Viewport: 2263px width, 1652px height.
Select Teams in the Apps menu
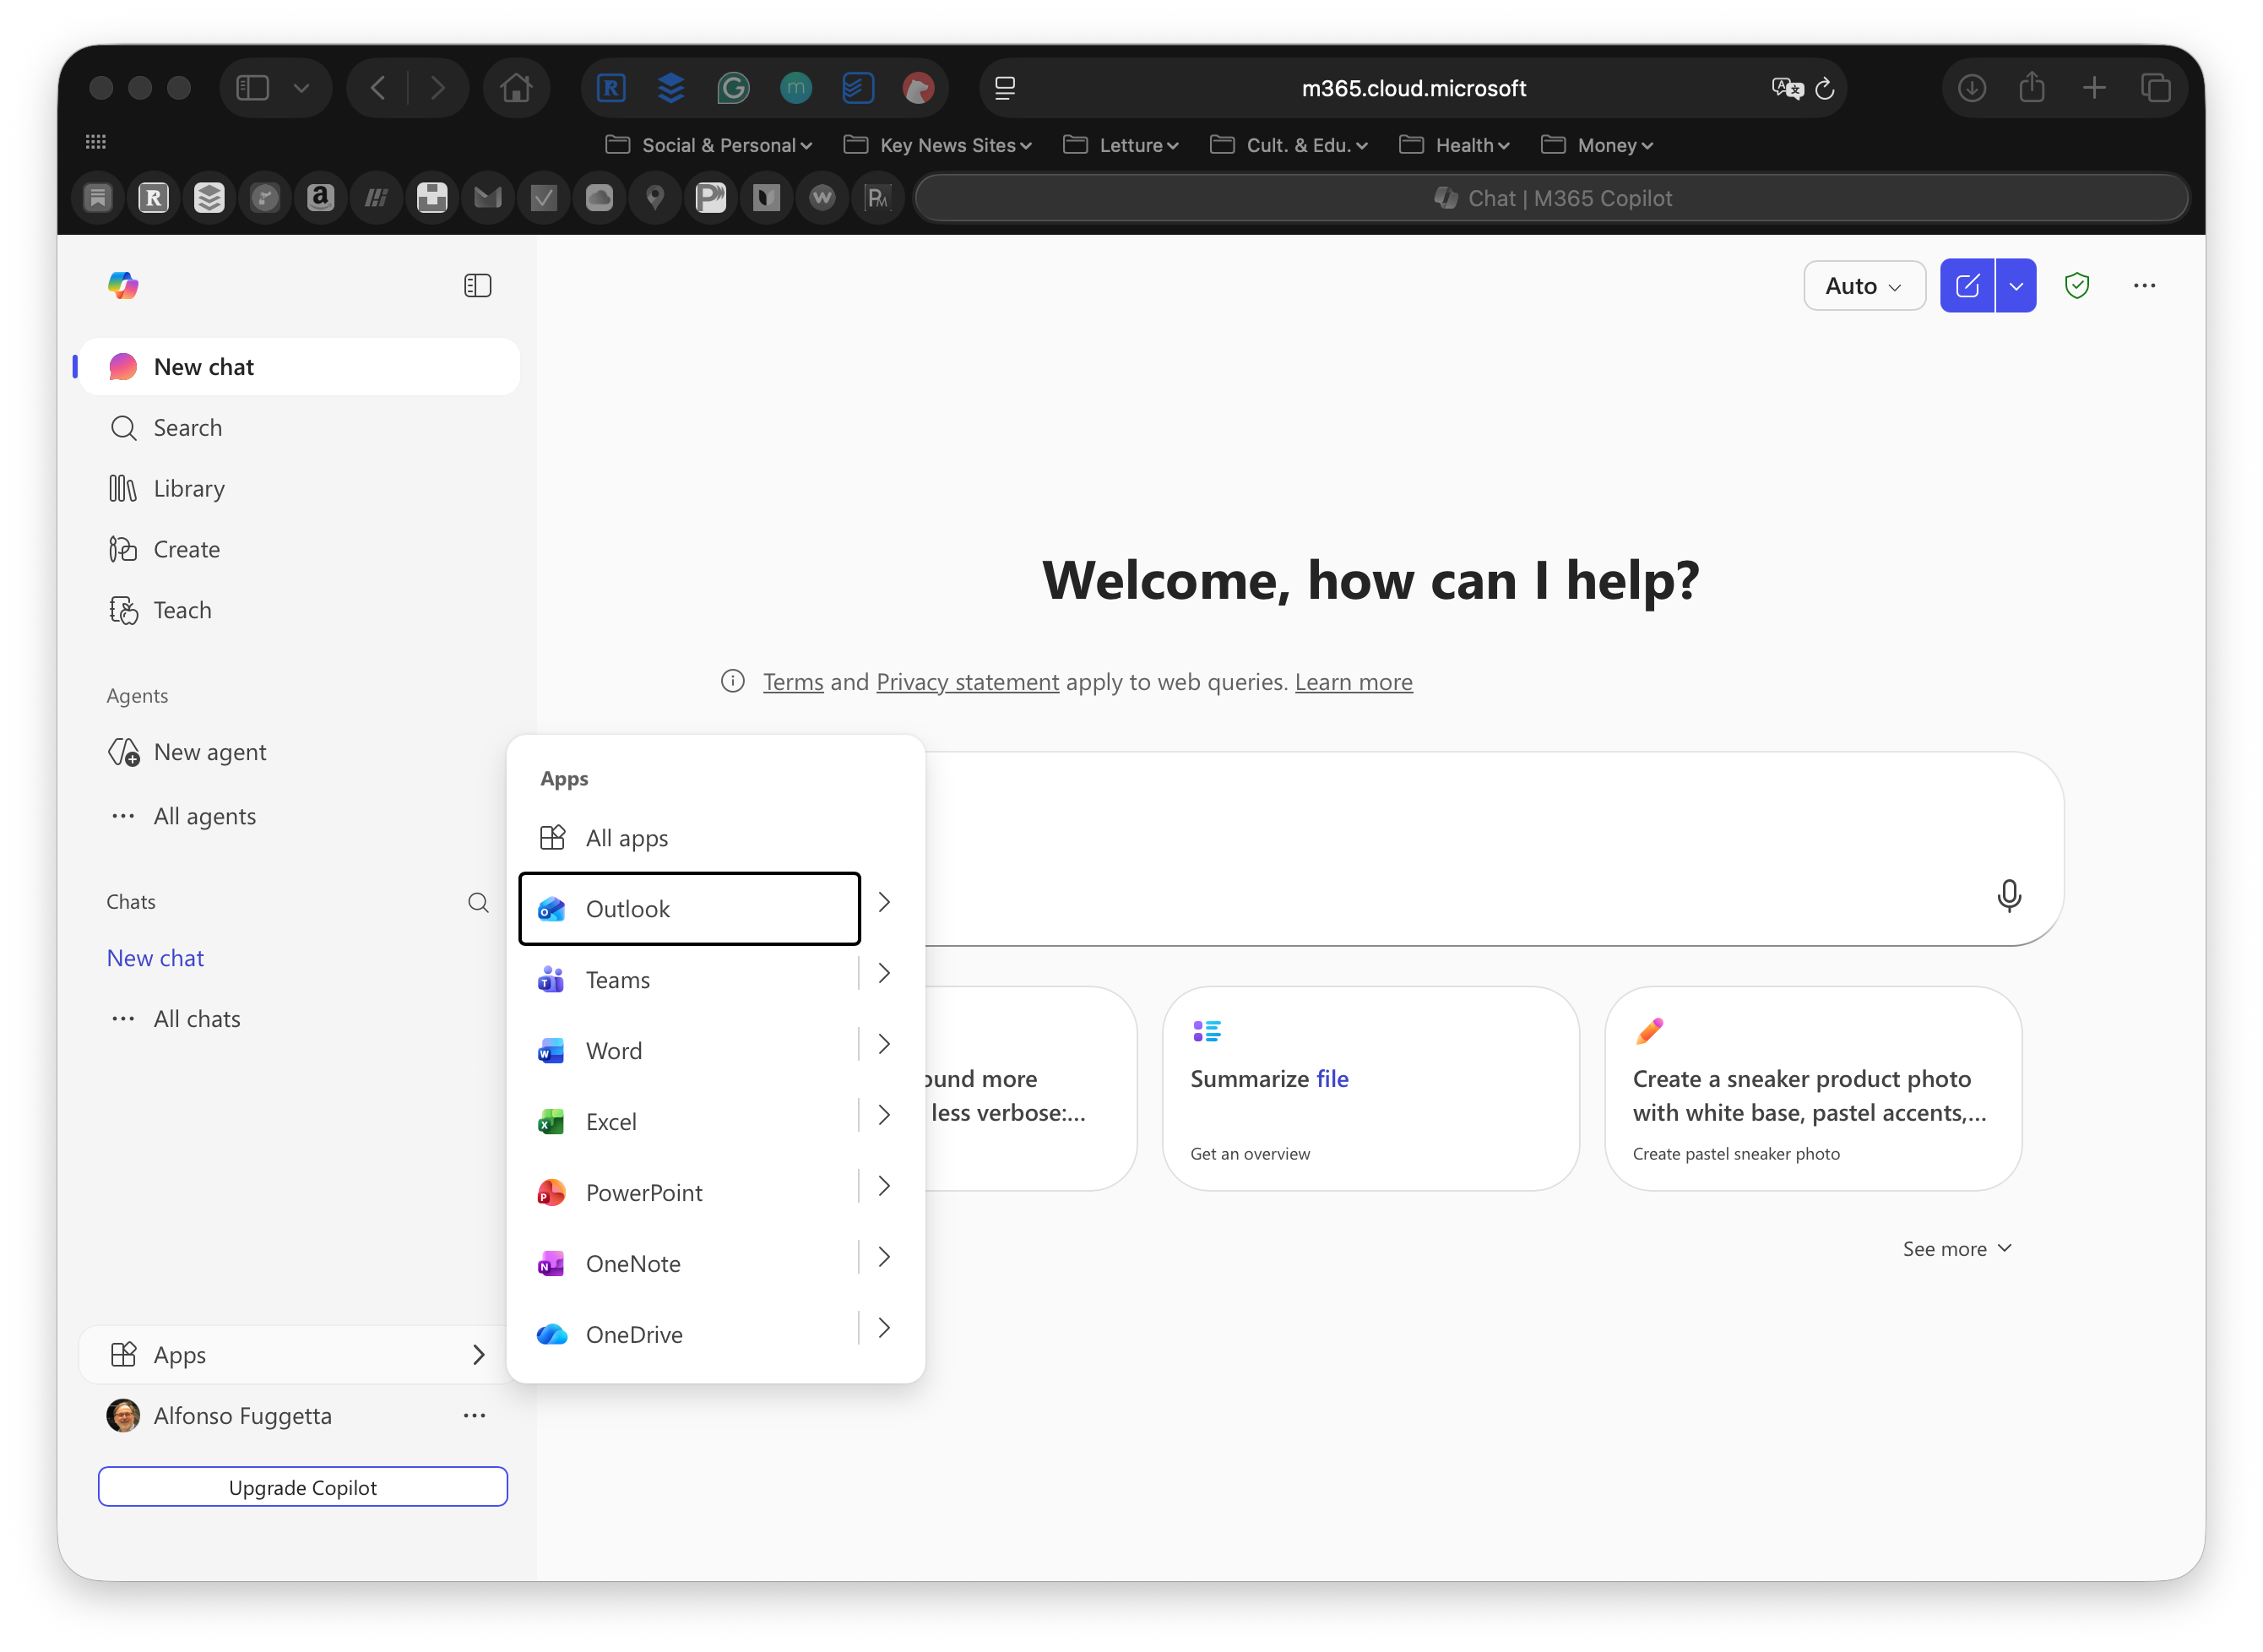click(x=618, y=980)
